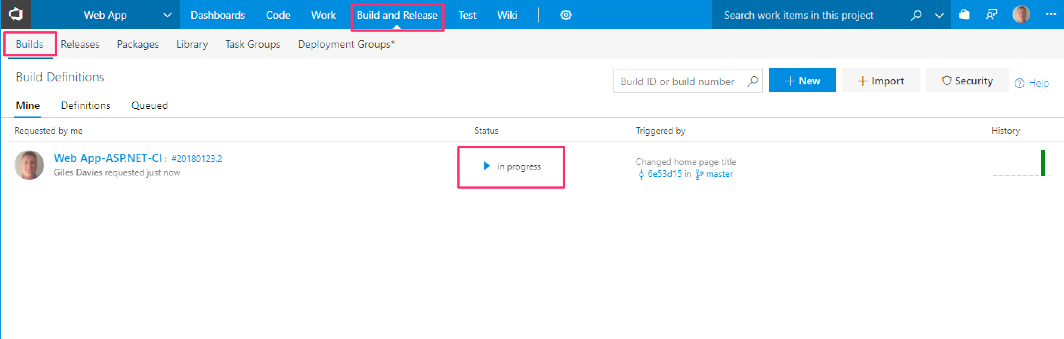The image size is (1064, 339).
Task: Click the Status column header
Action: (x=486, y=130)
